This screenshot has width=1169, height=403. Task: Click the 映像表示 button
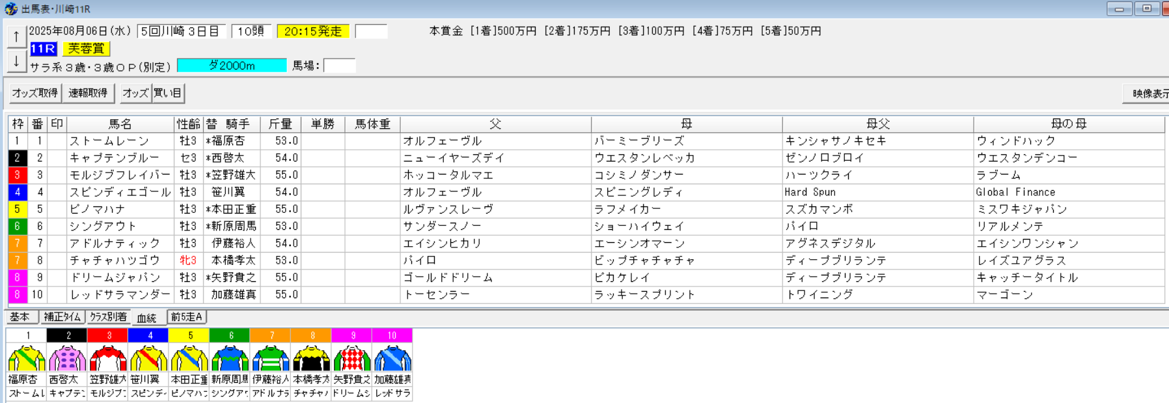click(x=1147, y=93)
